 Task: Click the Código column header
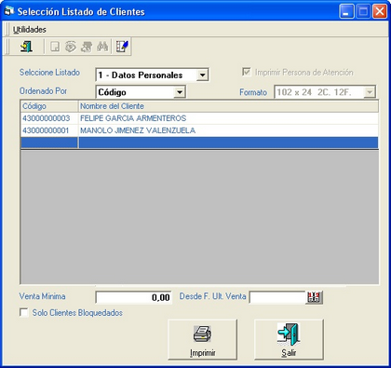click(x=49, y=106)
